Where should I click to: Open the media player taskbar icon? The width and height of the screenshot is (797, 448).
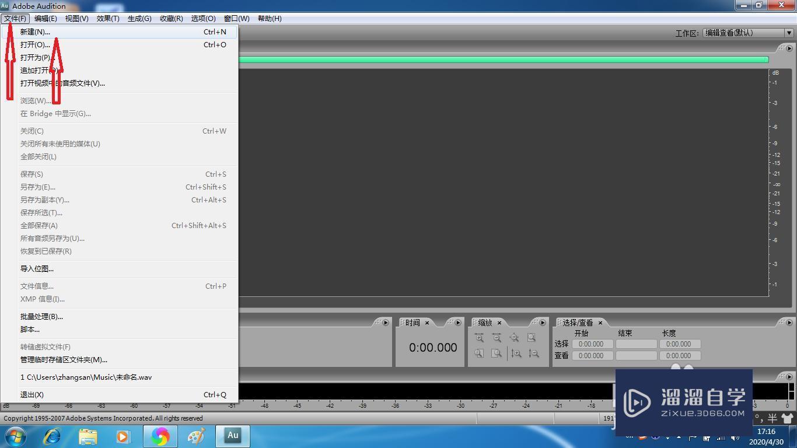point(123,436)
